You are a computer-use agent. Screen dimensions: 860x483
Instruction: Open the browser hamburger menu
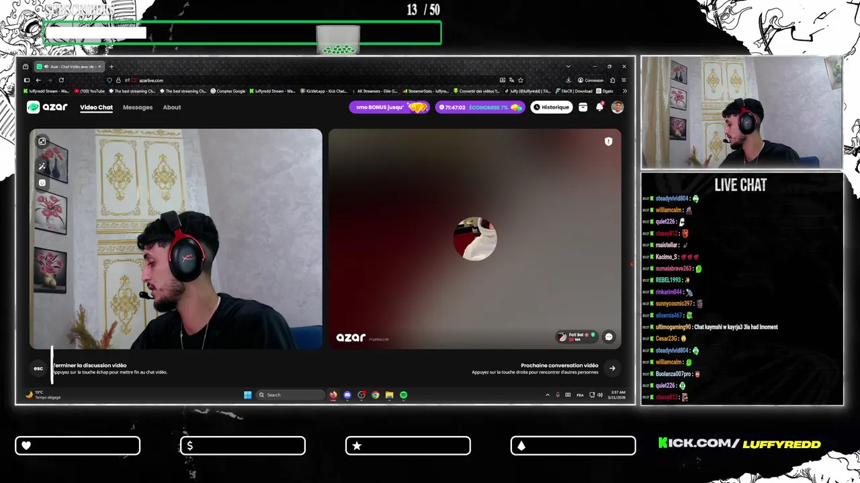[623, 80]
